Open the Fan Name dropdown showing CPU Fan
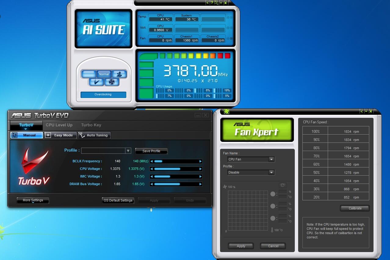Screen dimensions: 390x260 (251, 159)
